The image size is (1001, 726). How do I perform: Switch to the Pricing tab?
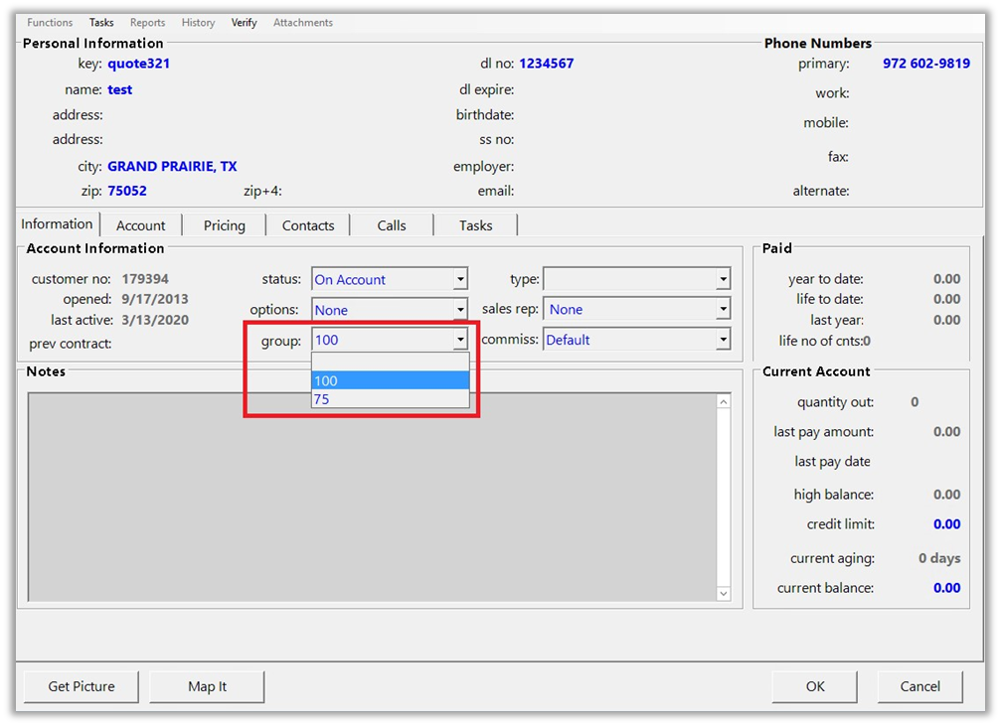click(225, 225)
